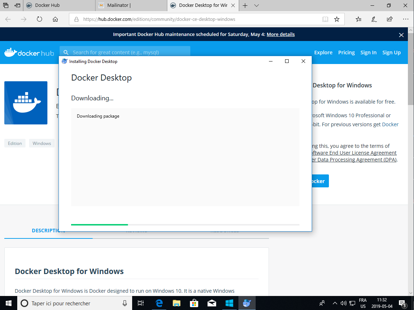Open Microsoft Store from taskbar

[x=194, y=303]
